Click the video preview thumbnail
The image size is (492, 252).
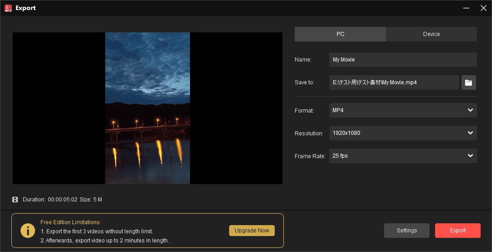(148, 108)
